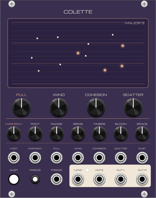The height and width of the screenshot is (198, 156).
Task: Click the ROOT knob
Action: coord(35,134)
